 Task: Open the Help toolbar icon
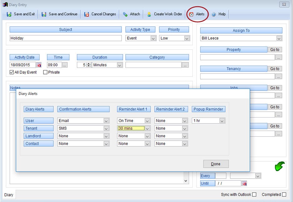(214, 14)
